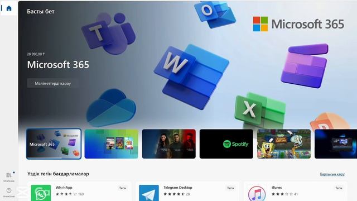Click "Мәліметтерді қарау" button for Microsoft 365
Viewport: 357px width, 201px height.
tap(53, 83)
